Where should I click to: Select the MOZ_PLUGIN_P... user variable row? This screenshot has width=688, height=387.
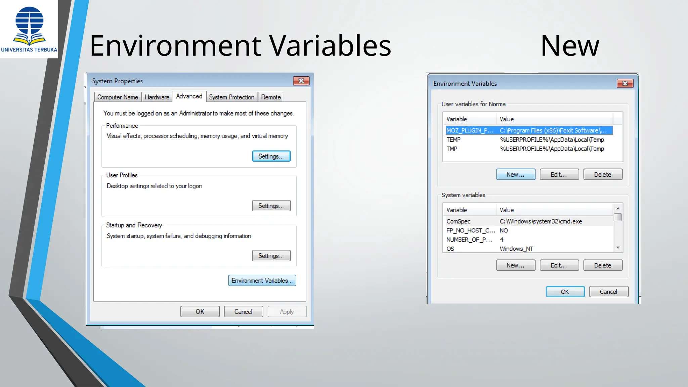529,130
